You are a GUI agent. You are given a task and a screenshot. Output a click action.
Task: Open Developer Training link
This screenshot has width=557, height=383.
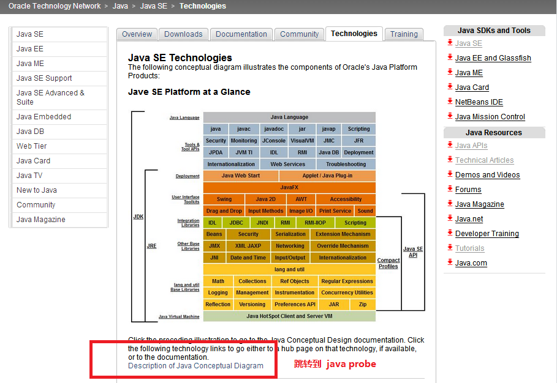tap(487, 234)
